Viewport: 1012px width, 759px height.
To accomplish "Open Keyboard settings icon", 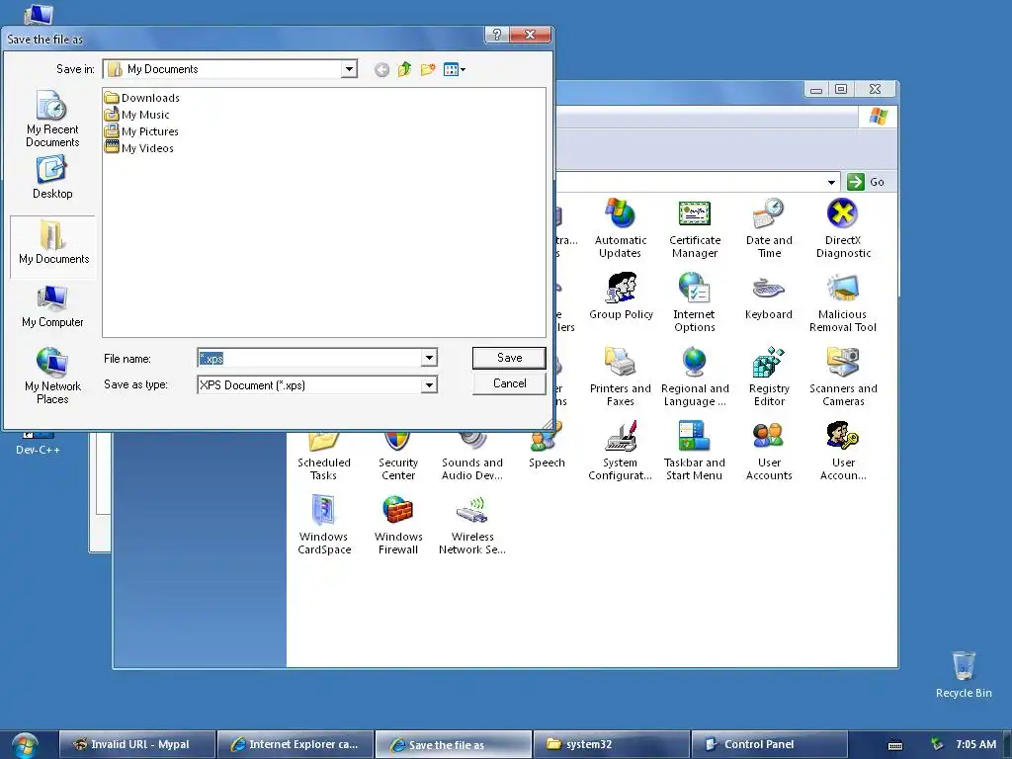I will [769, 296].
